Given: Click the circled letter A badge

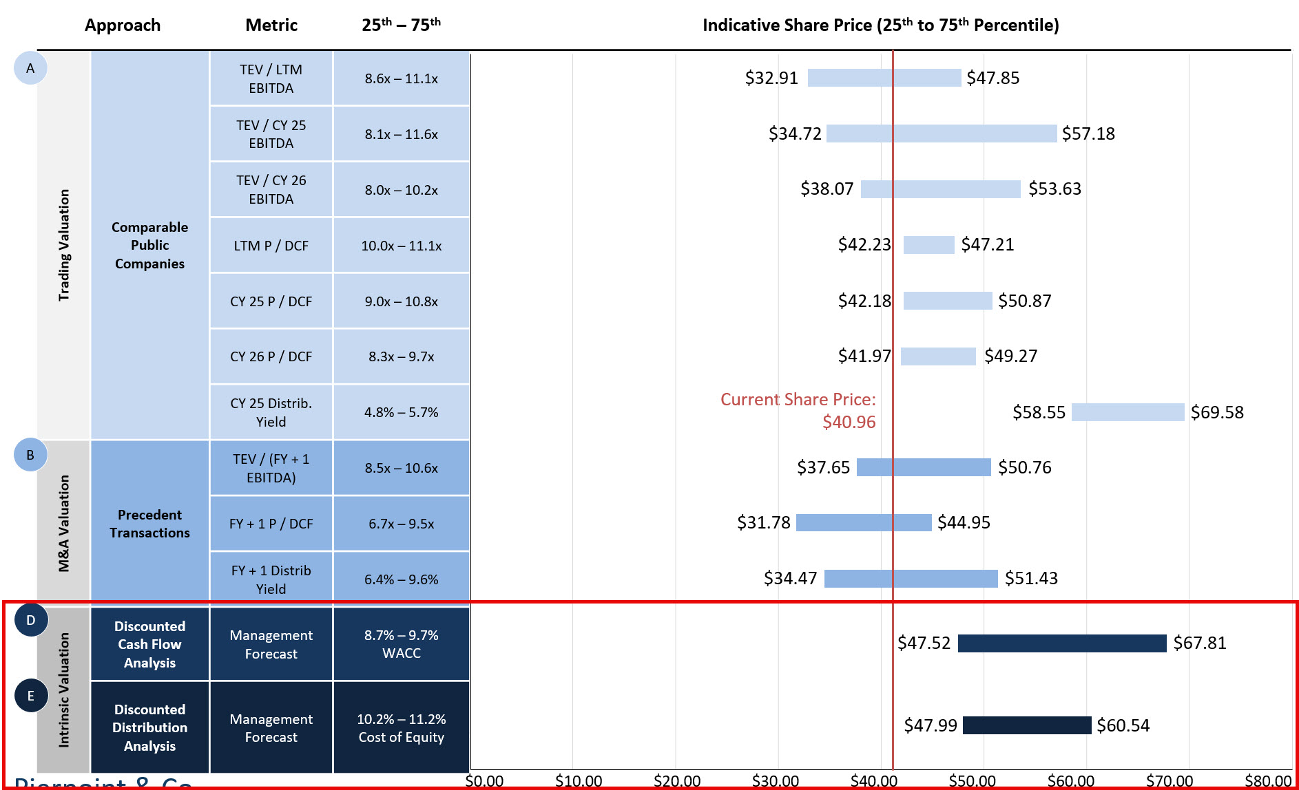Looking at the screenshot, I should click(x=30, y=68).
